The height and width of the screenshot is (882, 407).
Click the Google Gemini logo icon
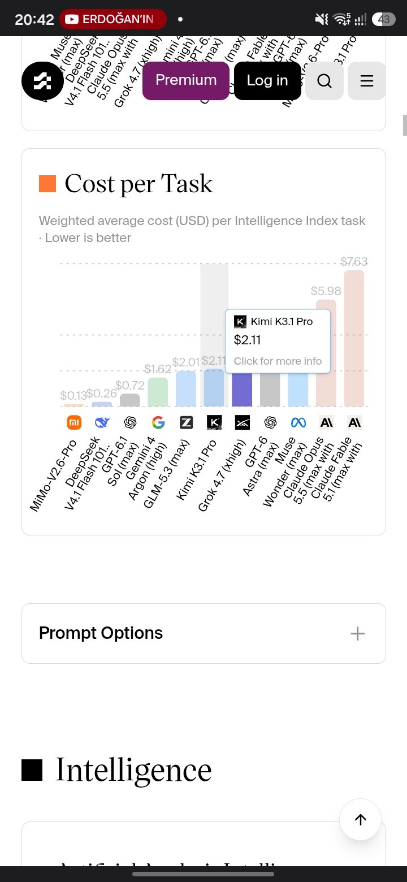pyautogui.click(x=158, y=422)
